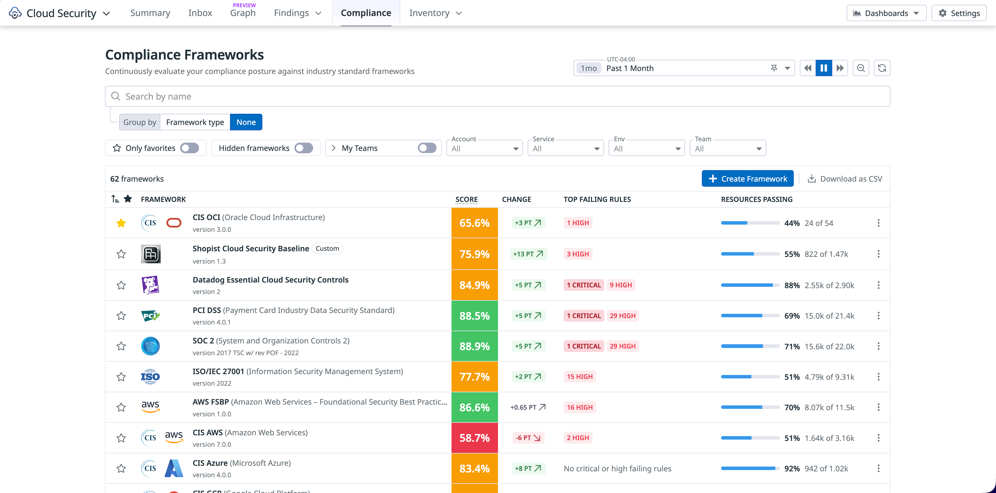Open the Settings button

[959, 13]
